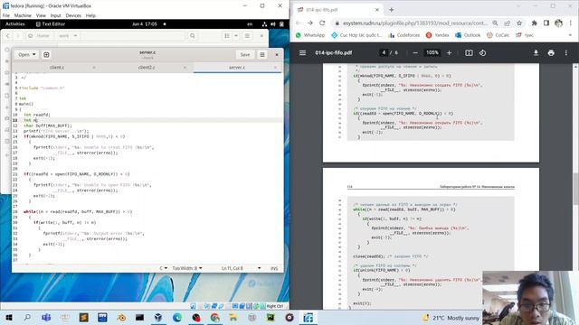Switch to client2.c tab
The height and width of the screenshot is (325, 579).
pos(147,68)
